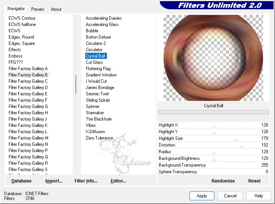Select Filter Factory Gallery G

coord(28,106)
